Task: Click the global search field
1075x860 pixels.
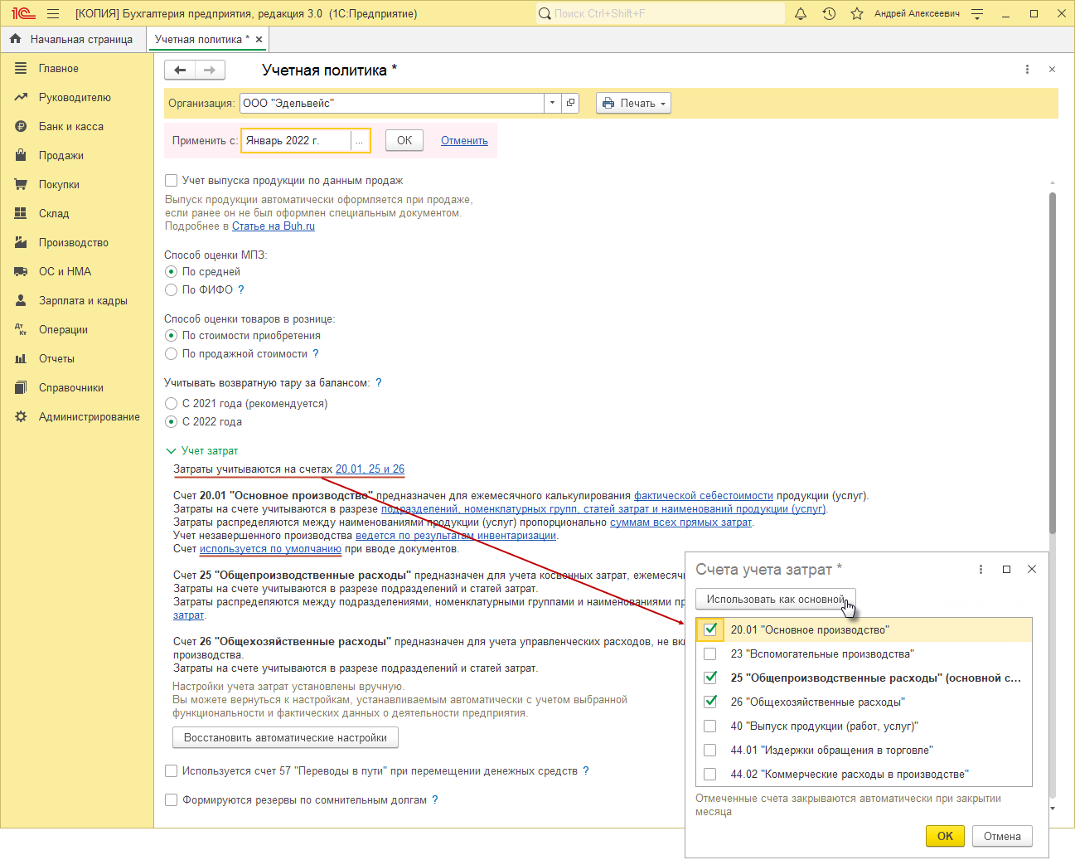Action: [x=661, y=13]
